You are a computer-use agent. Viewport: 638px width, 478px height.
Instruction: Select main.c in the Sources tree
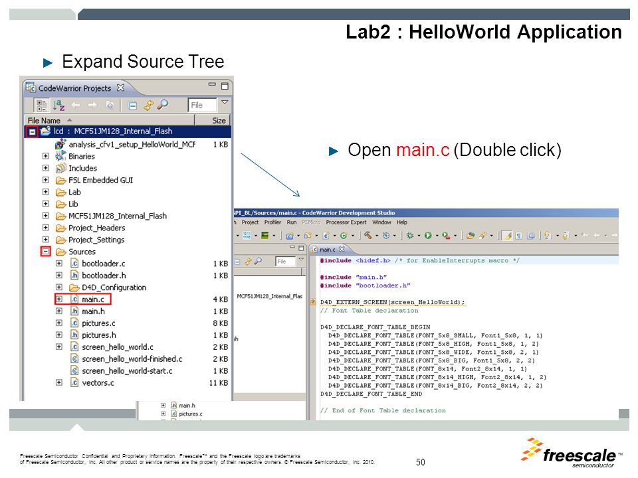coord(93,299)
